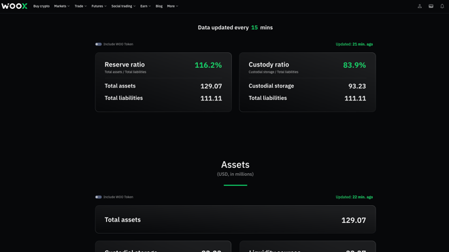Expand the Futures dropdown menu
Screen dimensions: 449x252
pos(99,6)
